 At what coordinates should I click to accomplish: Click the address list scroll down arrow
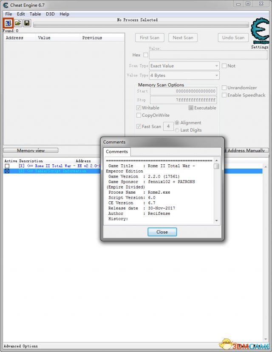(x=266, y=339)
